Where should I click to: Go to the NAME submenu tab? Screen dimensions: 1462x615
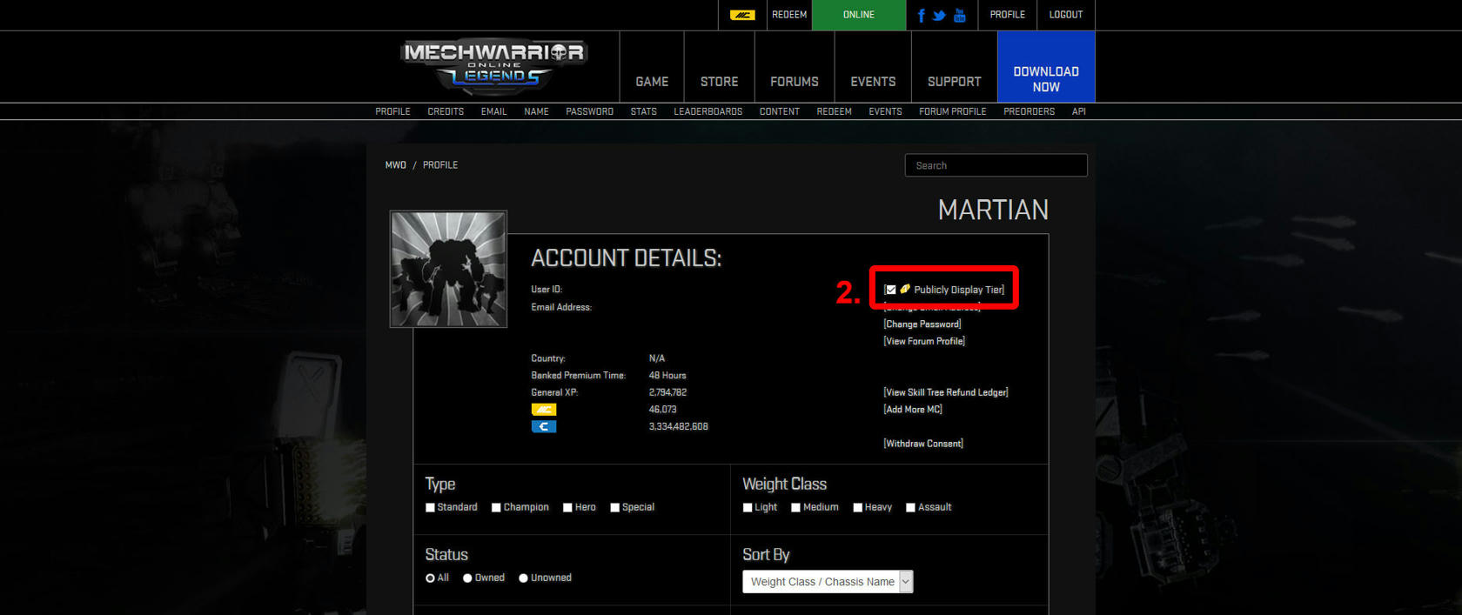pos(536,111)
